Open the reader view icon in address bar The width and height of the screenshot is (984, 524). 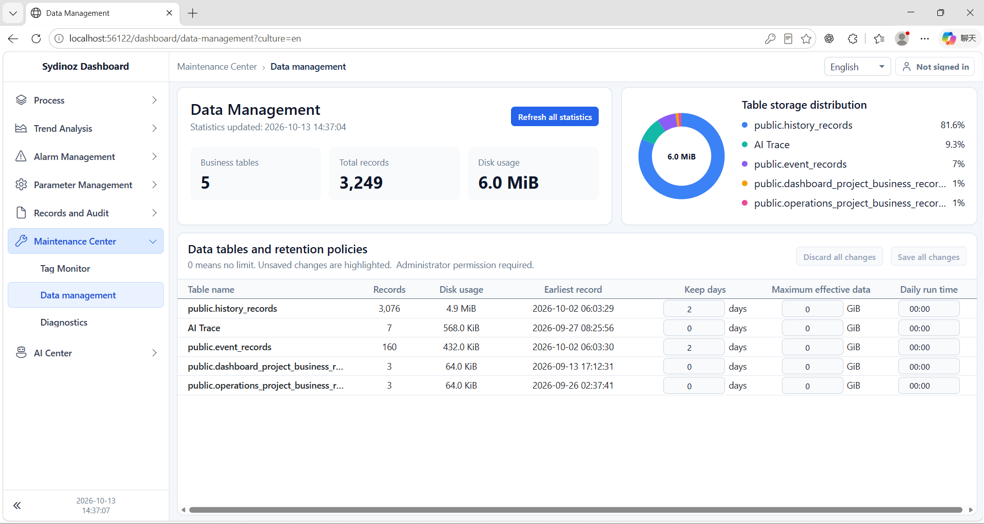(x=789, y=38)
